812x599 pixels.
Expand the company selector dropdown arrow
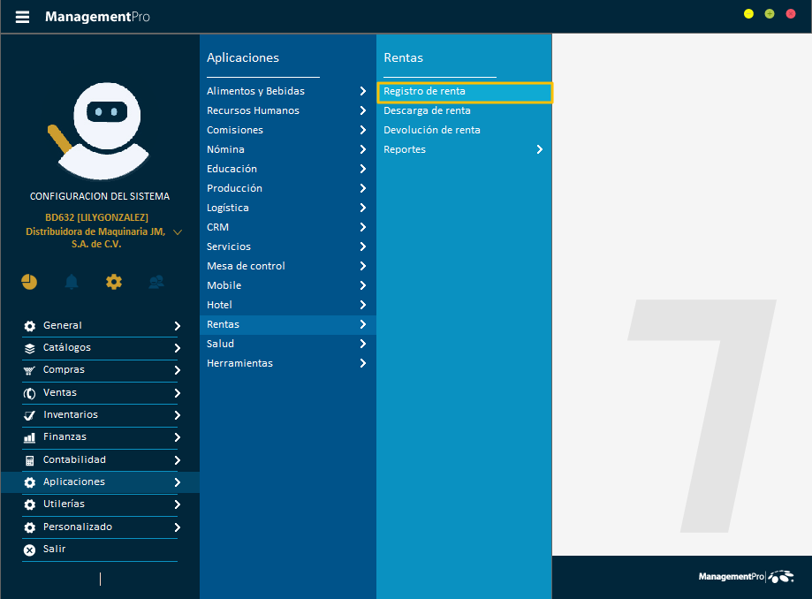[x=178, y=232]
